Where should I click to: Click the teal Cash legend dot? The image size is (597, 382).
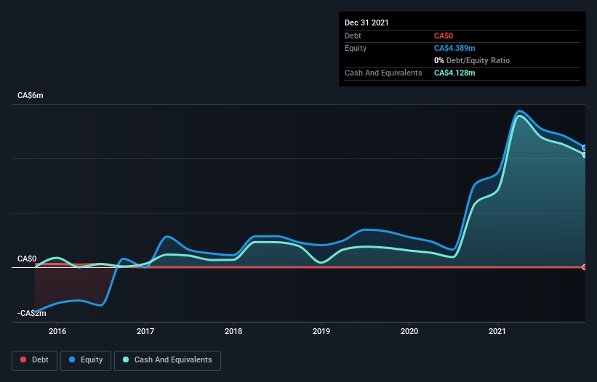[126, 359]
